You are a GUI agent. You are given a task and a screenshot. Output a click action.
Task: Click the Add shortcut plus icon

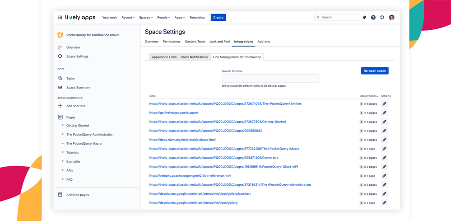[60, 106]
